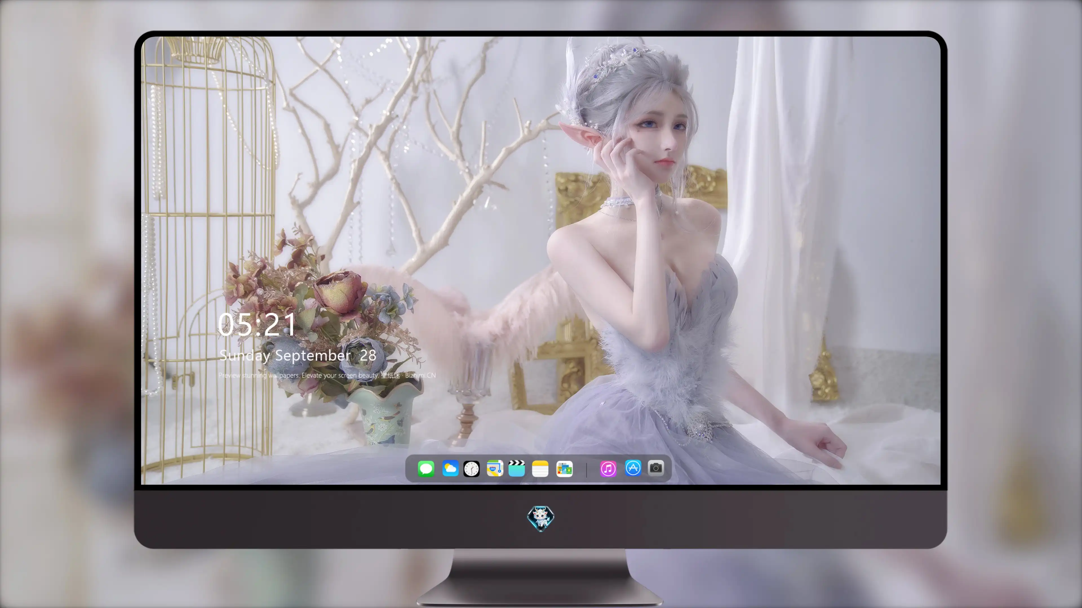The width and height of the screenshot is (1082, 608).
Task: Open the green Messages app in dock
Action: [426, 468]
